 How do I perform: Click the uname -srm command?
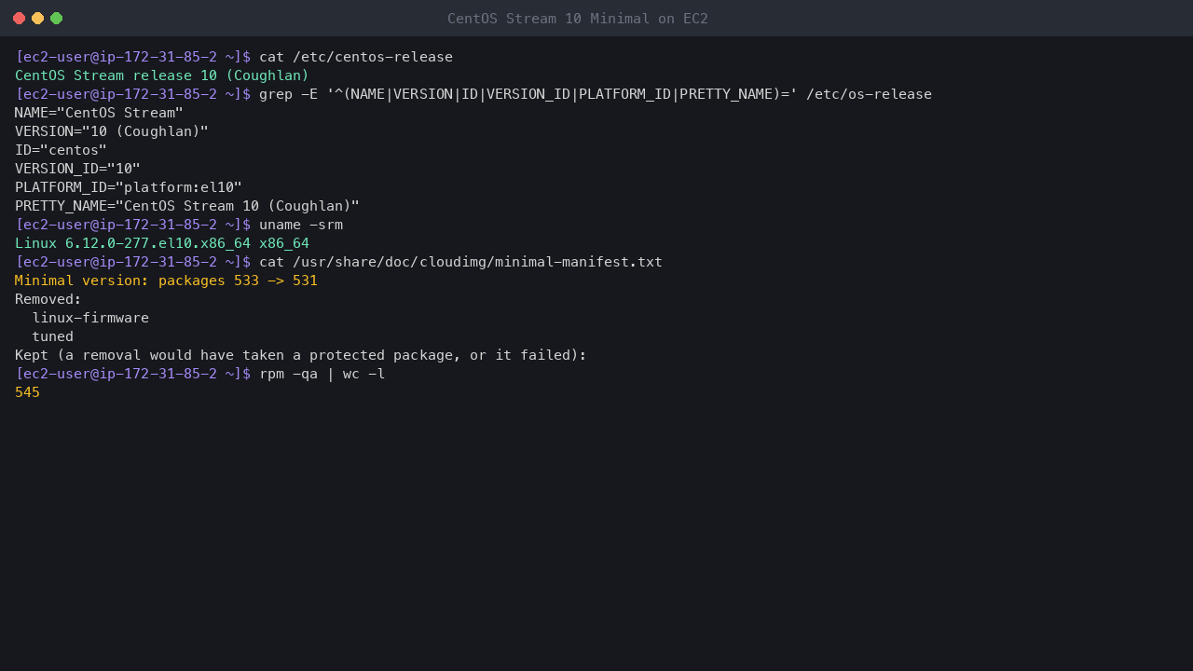301,225
